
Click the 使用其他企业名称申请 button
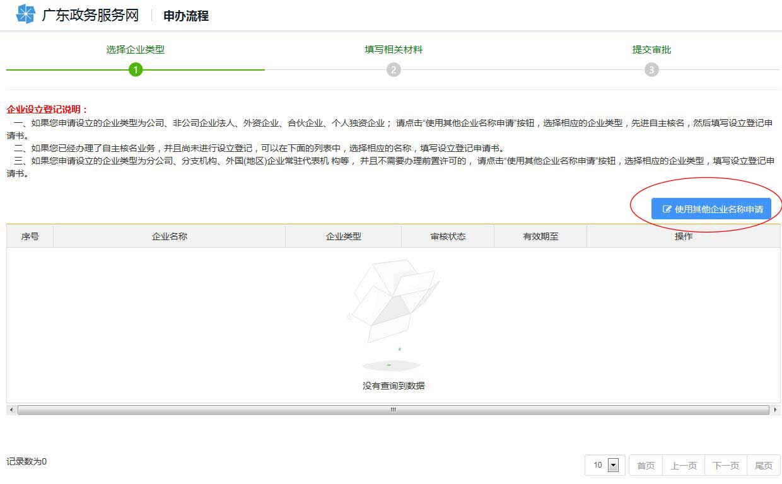(x=711, y=209)
